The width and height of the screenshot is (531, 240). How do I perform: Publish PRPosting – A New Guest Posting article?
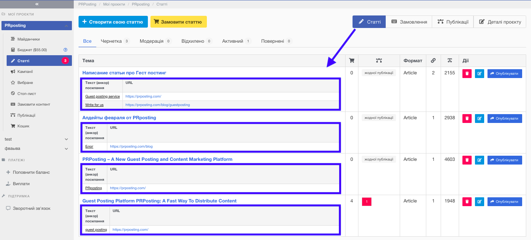click(505, 160)
